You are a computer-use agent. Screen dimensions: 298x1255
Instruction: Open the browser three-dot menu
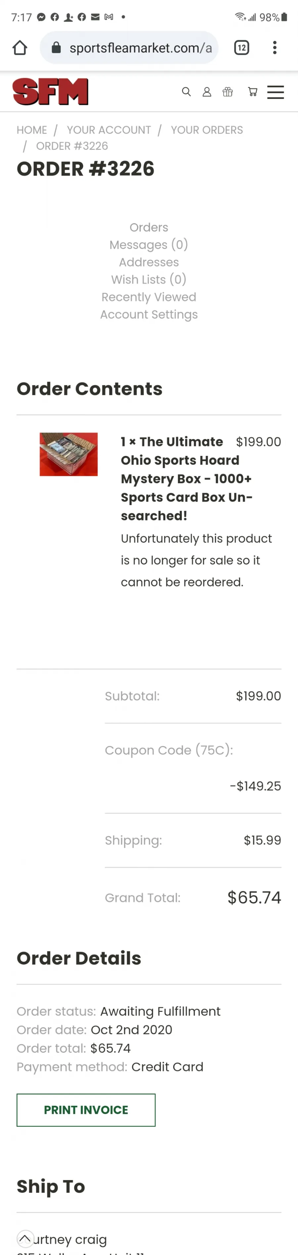click(275, 48)
